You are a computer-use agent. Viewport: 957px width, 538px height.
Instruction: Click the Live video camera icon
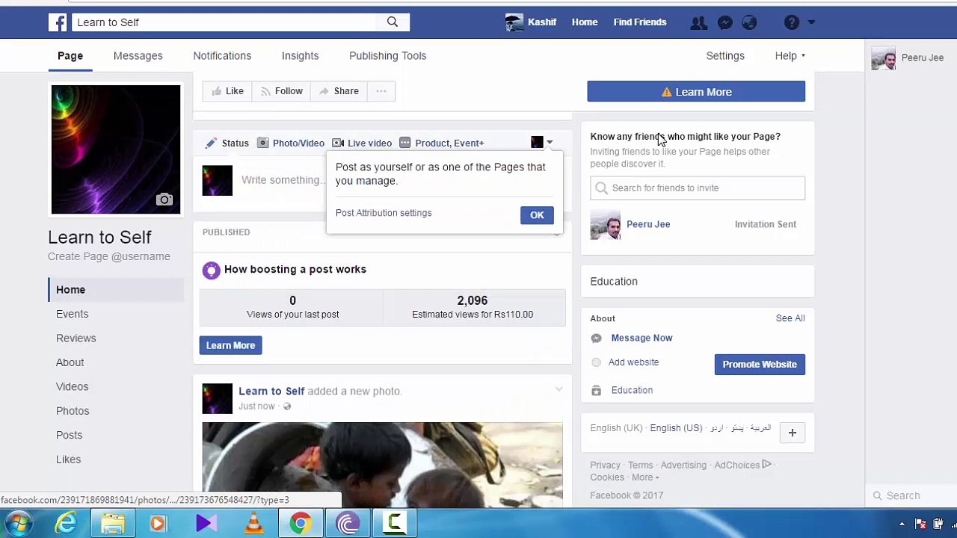click(x=338, y=143)
